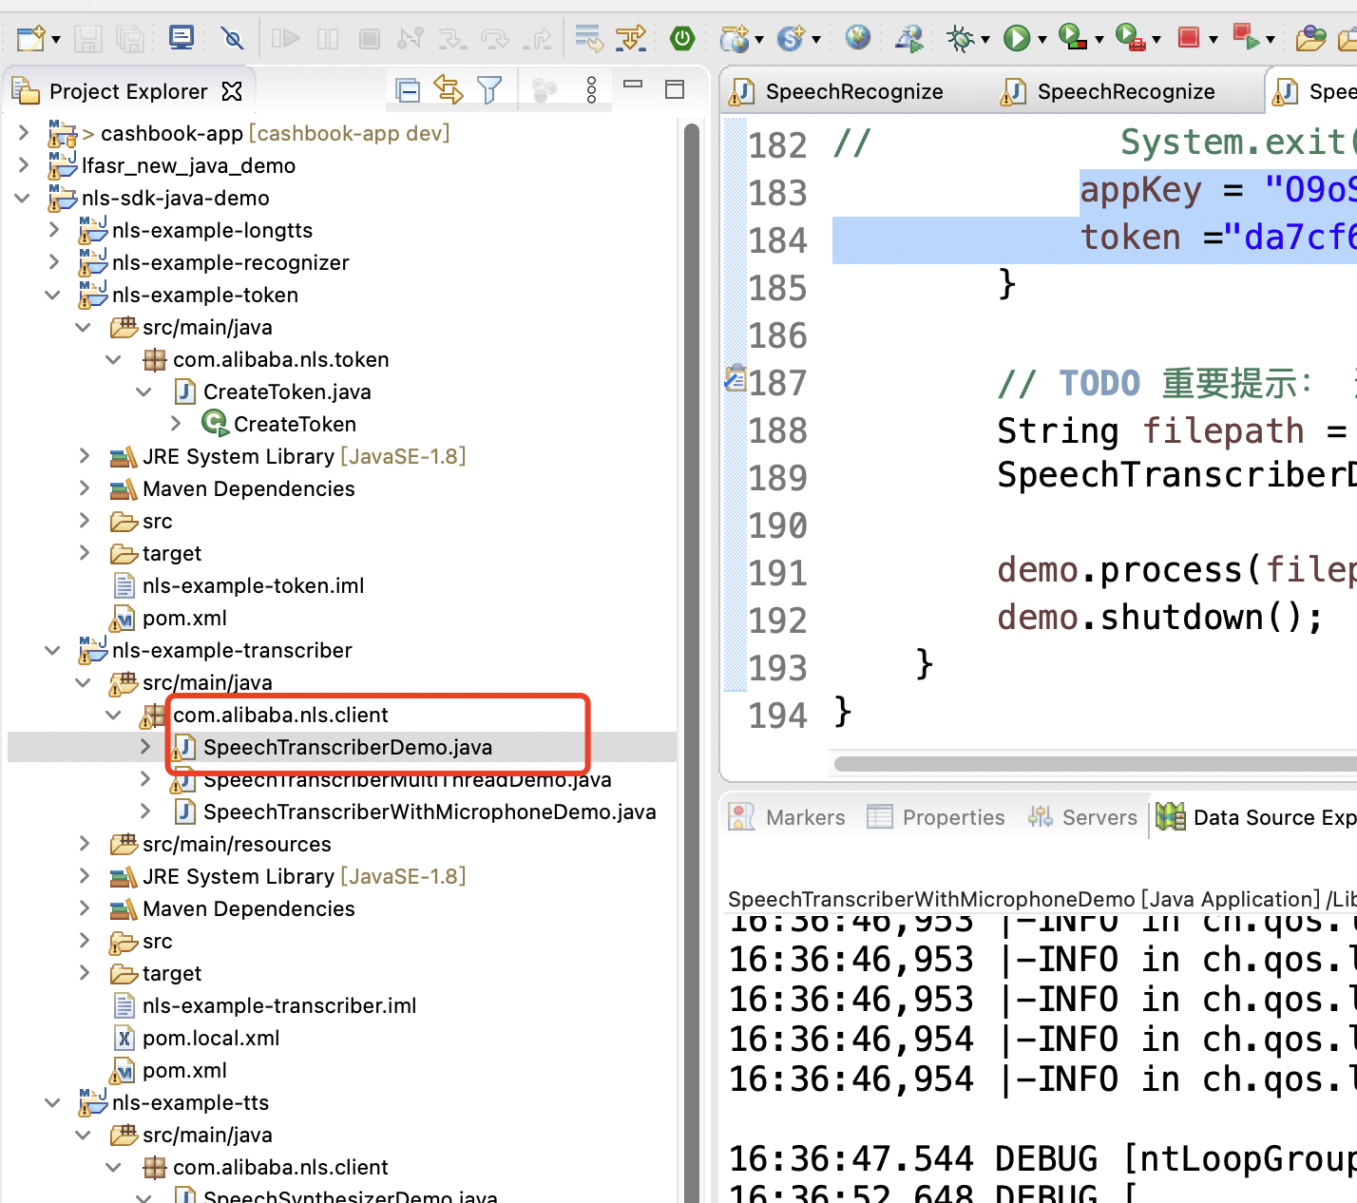Click the task marker on line 187
Screen dimensions: 1357x1203
click(734, 378)
